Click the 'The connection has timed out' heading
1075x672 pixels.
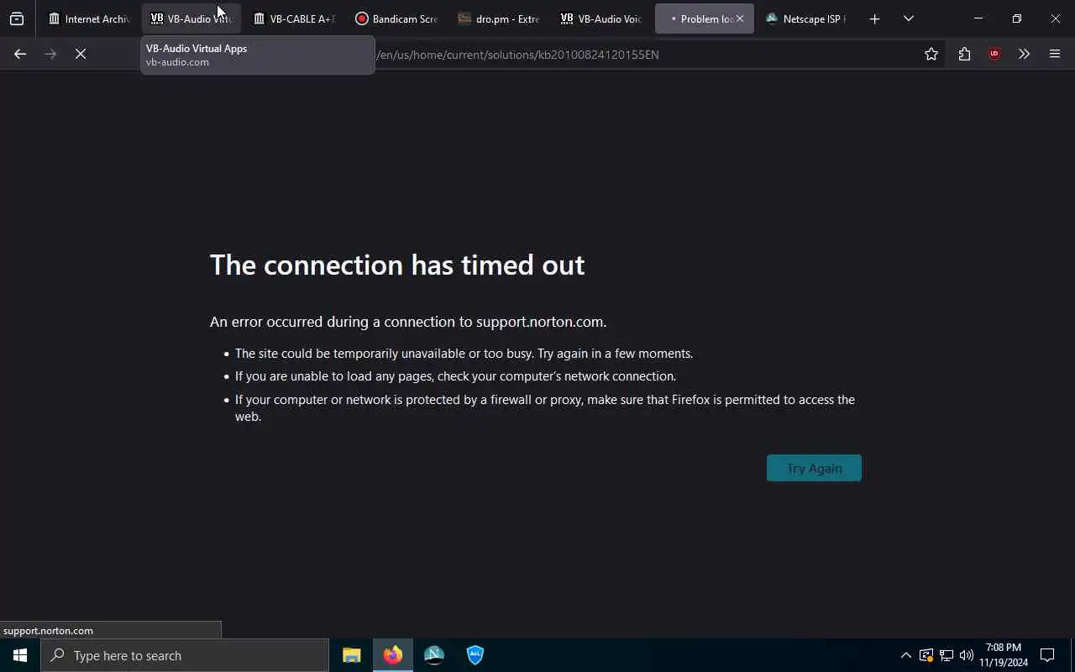click(x=397, y=265)
